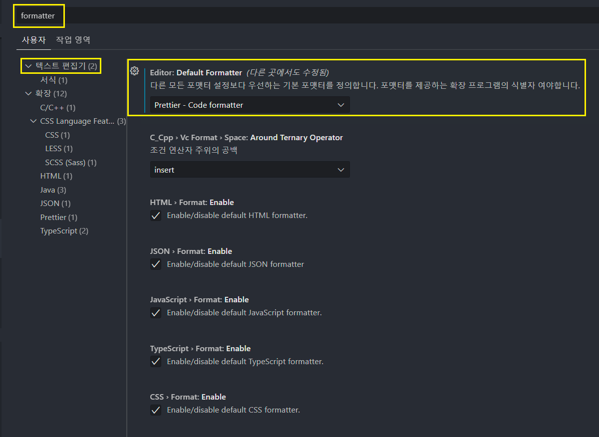This screenshot has width=599, height=437.
Task: Uncheck the JSON Format Enable checkbox
Action: coord(156,264)
